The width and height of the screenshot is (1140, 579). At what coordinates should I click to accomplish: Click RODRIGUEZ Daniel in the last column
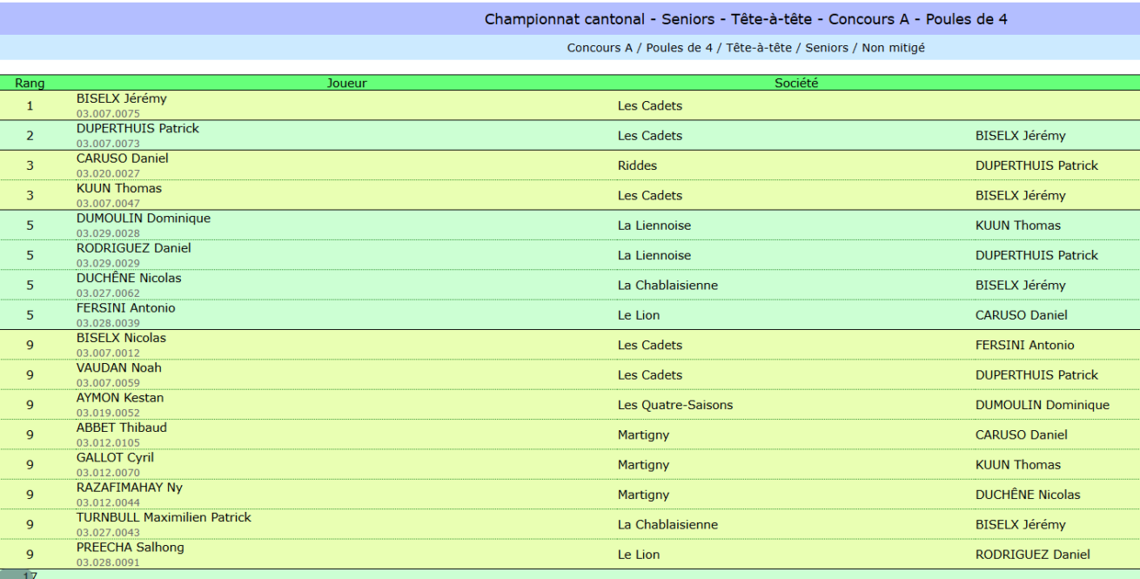1032,555
